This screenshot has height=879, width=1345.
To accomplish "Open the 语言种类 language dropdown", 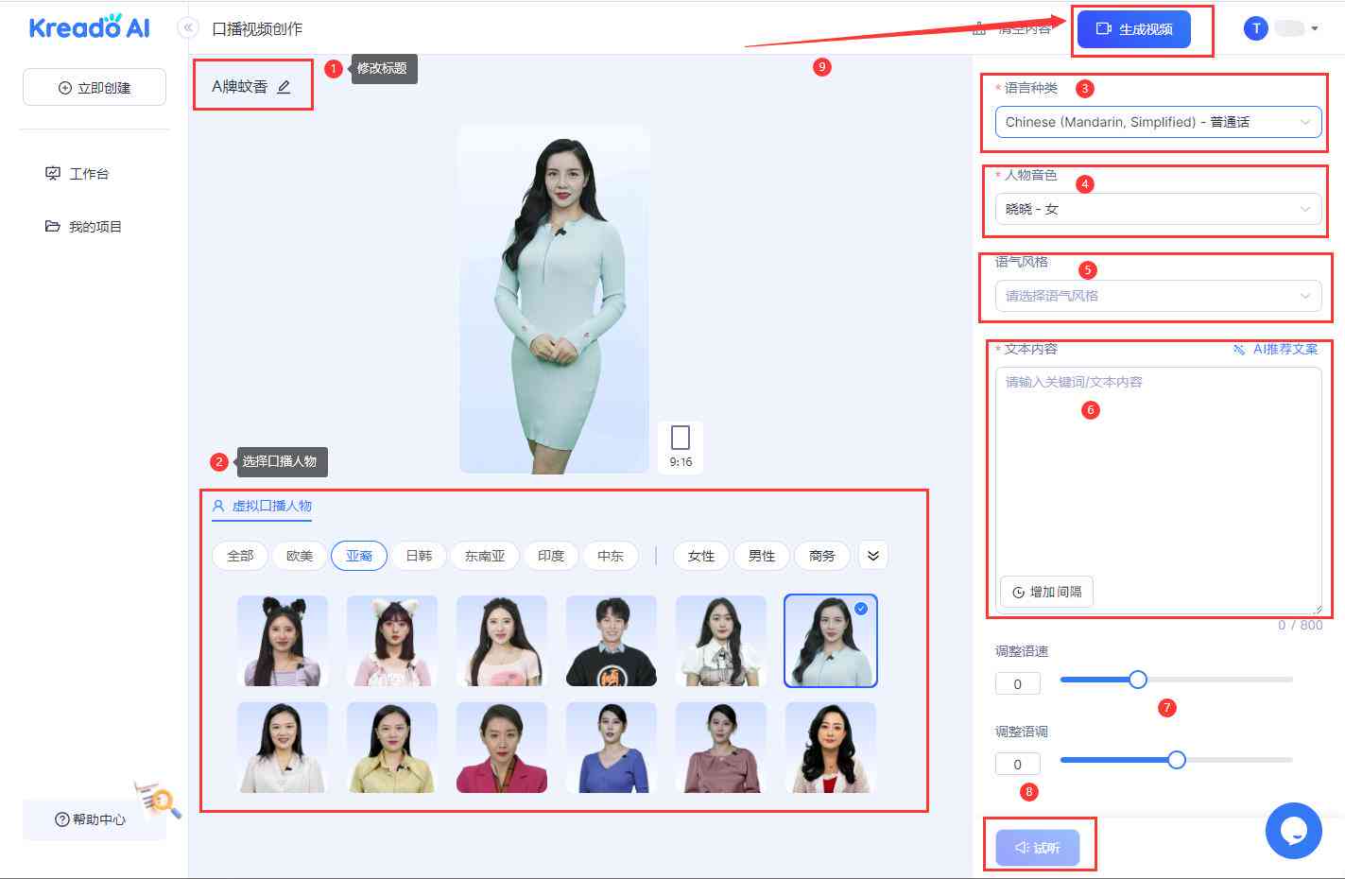I will [1158, 122].
